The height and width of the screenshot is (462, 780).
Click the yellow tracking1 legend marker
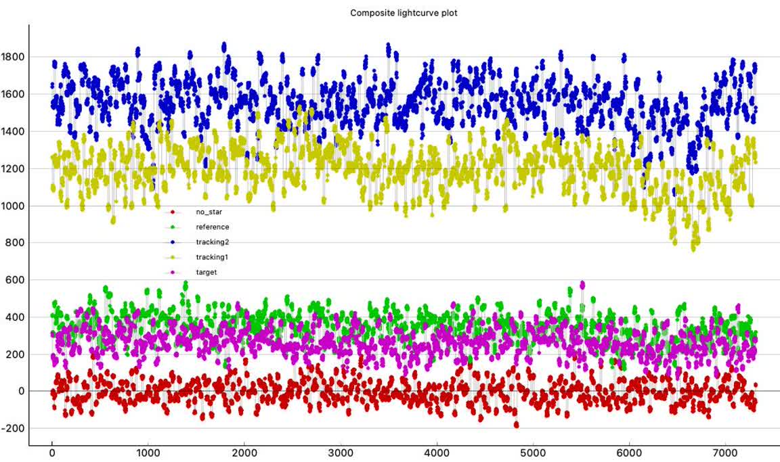click(x=173, y=257)
